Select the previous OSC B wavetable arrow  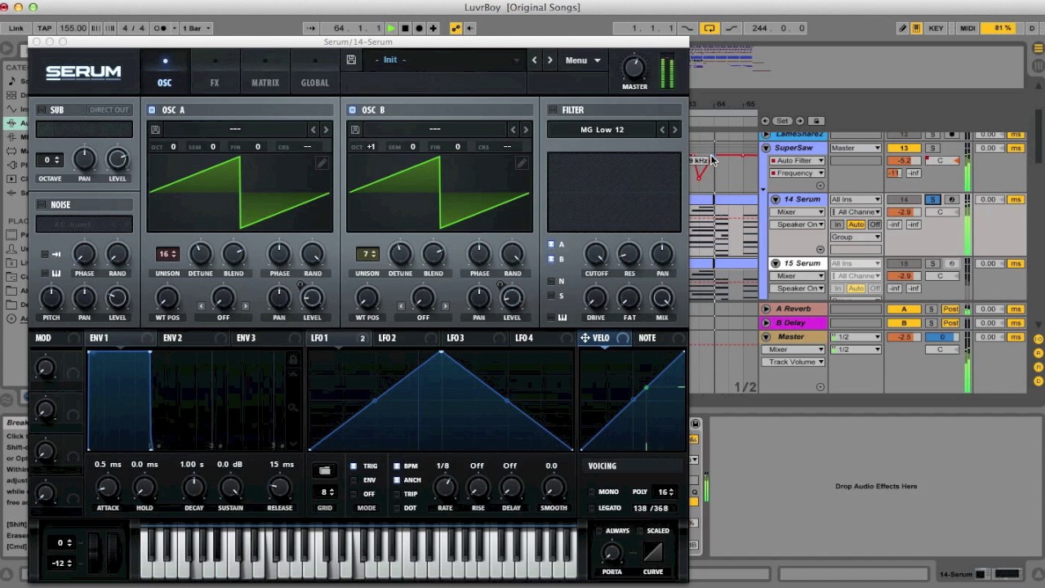[x=514, y=129]
